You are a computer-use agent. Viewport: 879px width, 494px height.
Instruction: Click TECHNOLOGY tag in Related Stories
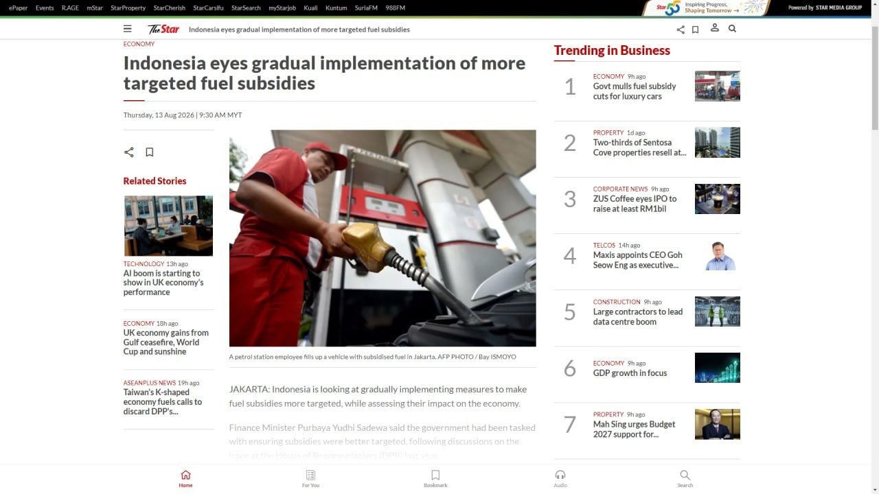pyautogui.click(x=144, y=263)
